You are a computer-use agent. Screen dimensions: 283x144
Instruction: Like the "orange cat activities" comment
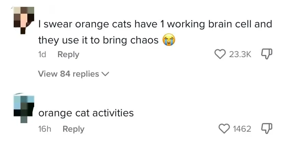click(x=224, y=129)
